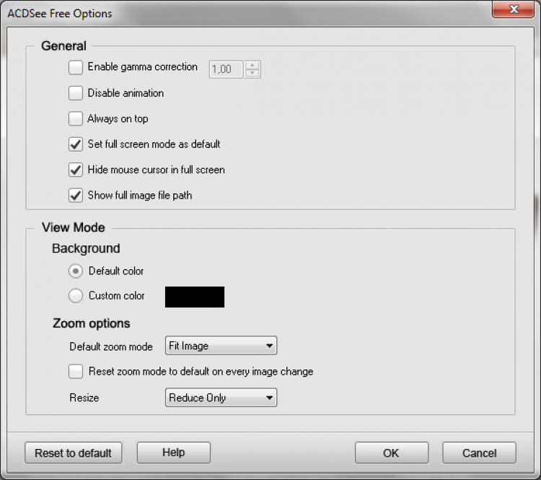The width and height of the screenshot is (541, 480).
Task: Click the black custom color swatch
Action: 195,297
